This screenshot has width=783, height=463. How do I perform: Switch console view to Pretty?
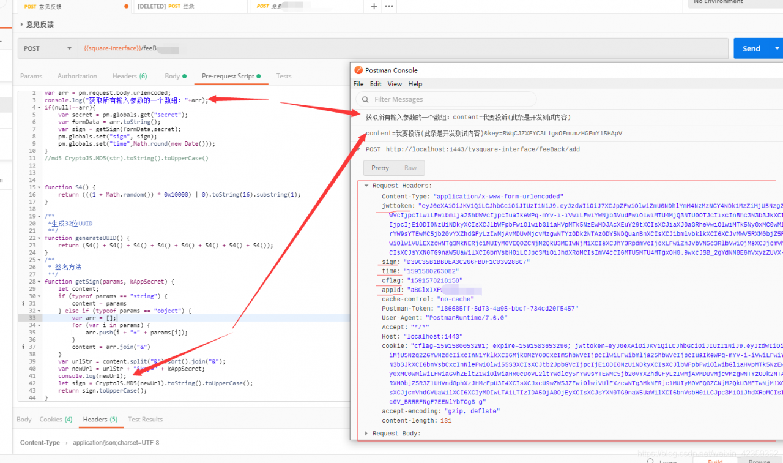380,168
